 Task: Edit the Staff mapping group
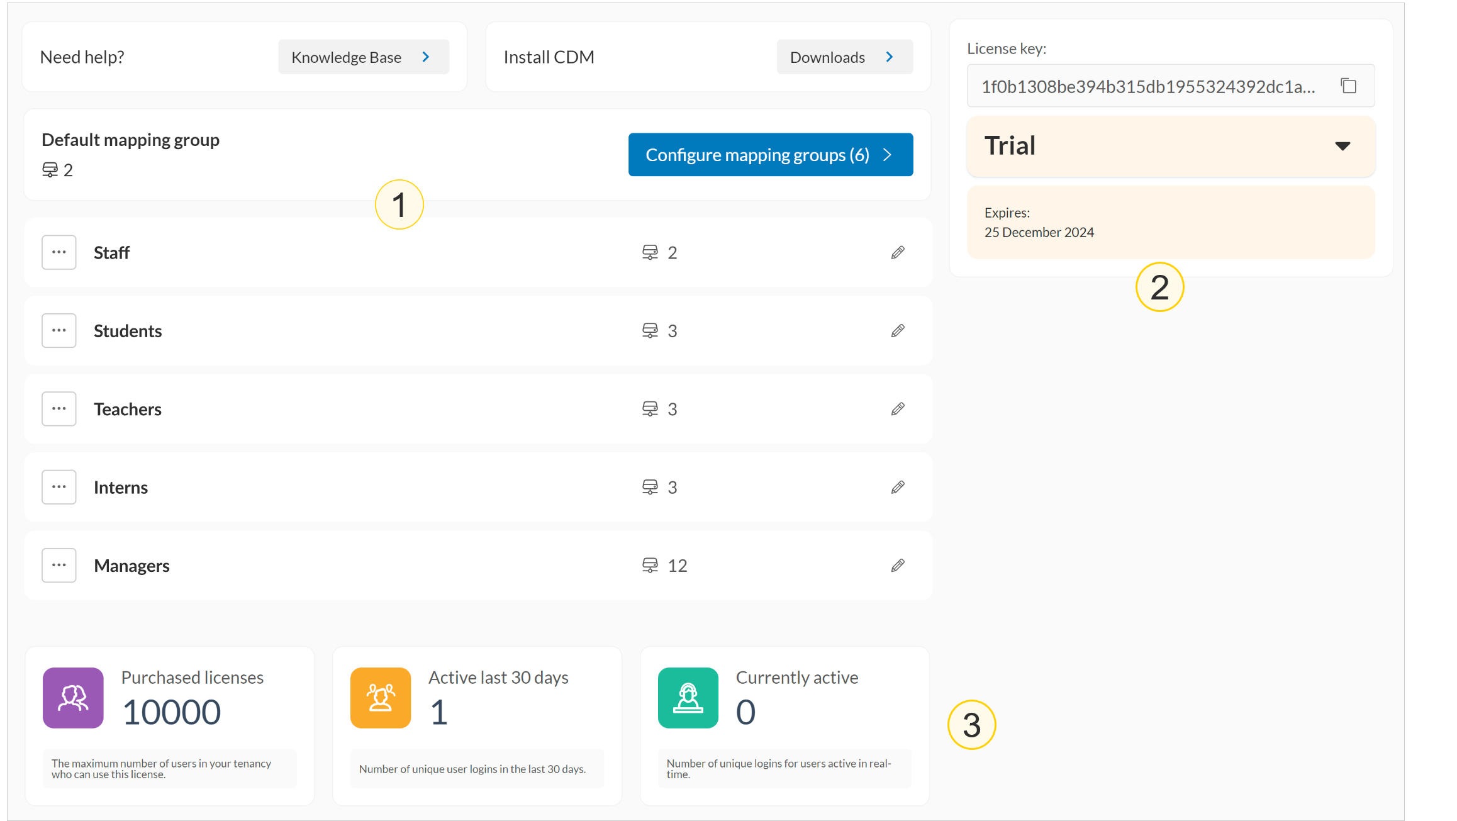click(898, 252)
